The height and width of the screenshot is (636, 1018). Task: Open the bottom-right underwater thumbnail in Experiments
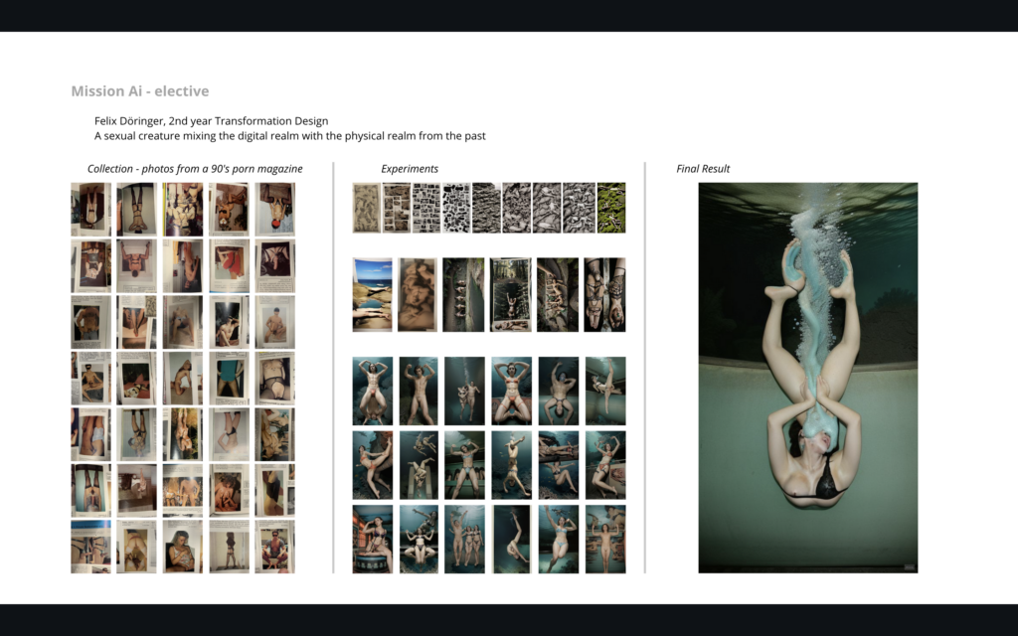(x=605, y=540)
